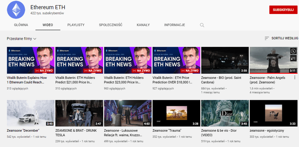This screenshot has width=299, height=147.
Task: Open 'Vitalik Buterin Explains How 1 Ethereum' title
Action: point(27,80)
